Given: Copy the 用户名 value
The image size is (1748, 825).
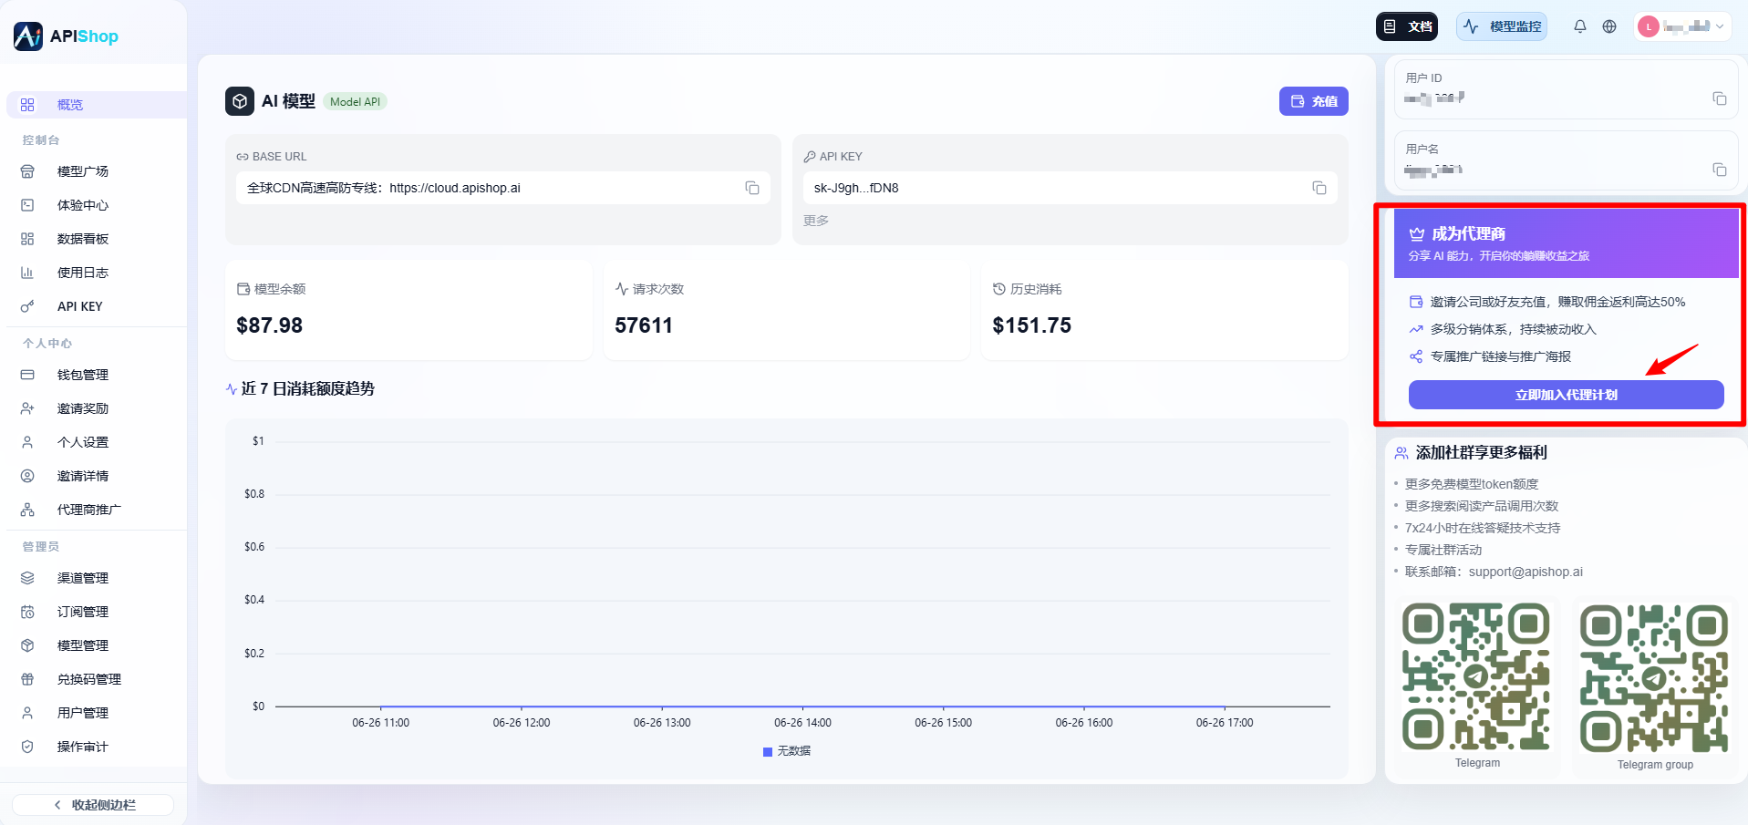Looking at the screenshot, I should (1719, 170).
